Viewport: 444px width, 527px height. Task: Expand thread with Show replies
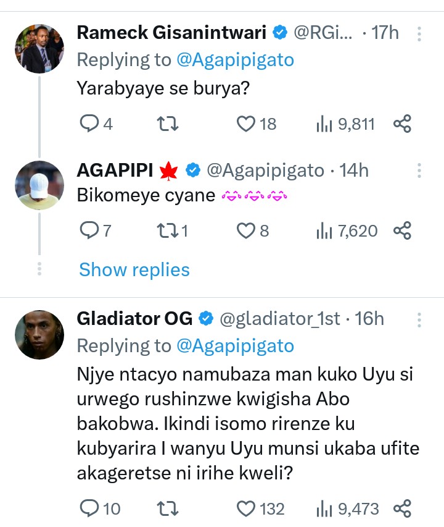(x=134, y=269)
